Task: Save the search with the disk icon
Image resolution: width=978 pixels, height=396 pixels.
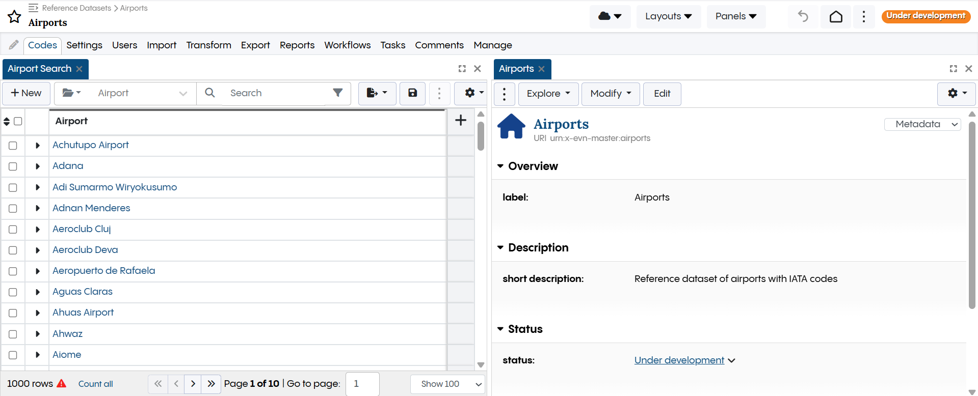Action: tap(412, 93)
